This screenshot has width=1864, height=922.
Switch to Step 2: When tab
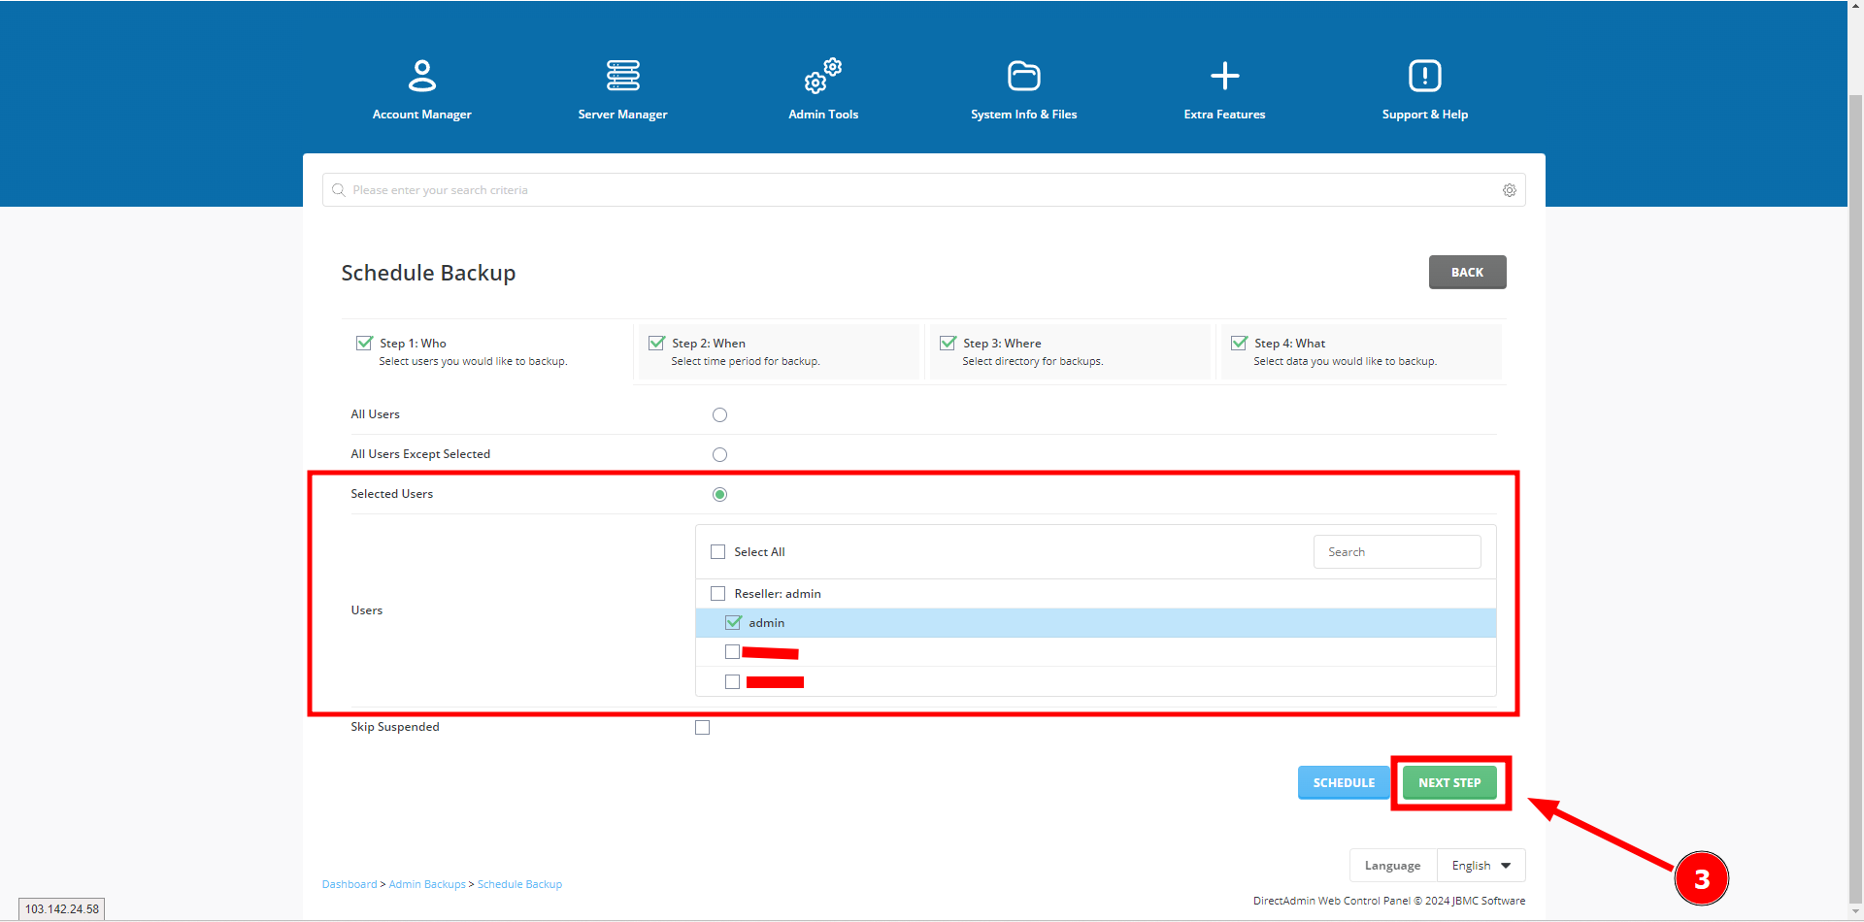pos(778,351)
